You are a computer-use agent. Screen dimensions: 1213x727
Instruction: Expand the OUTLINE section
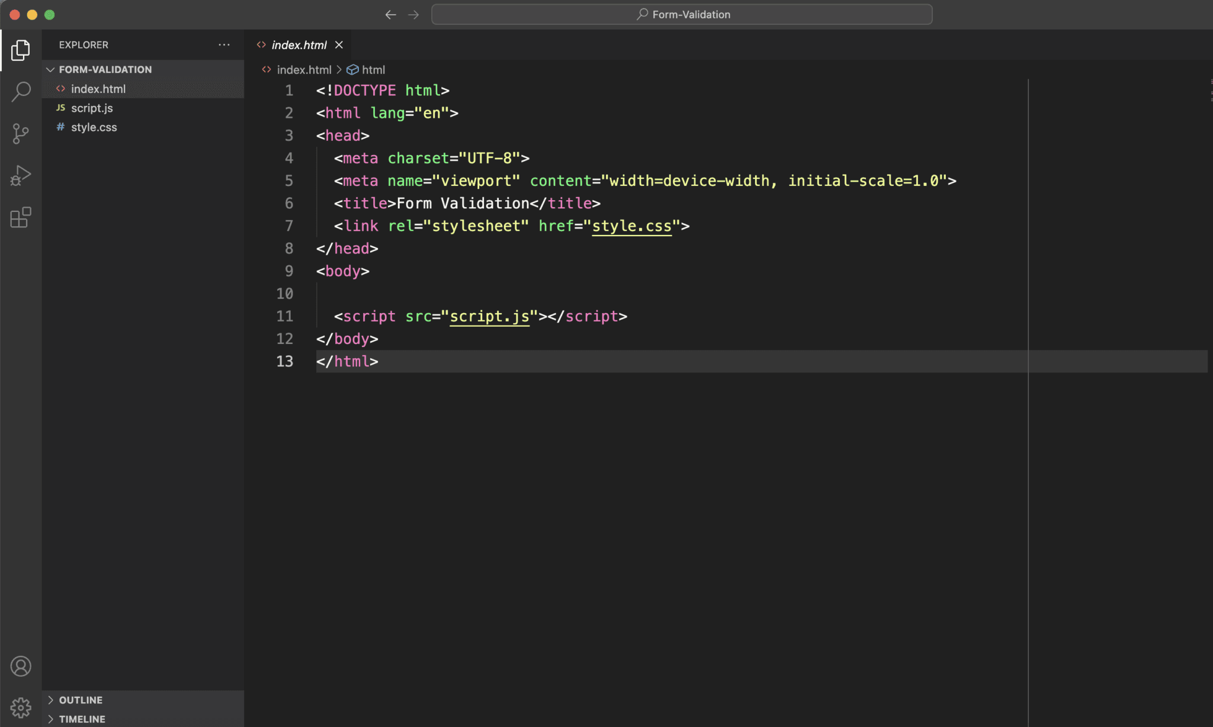point(80,699)
